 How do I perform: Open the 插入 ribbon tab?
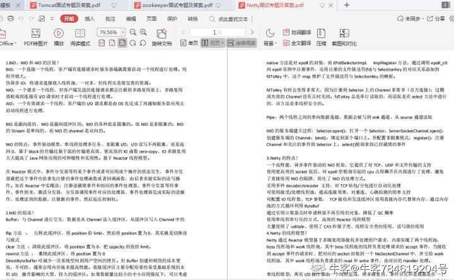click(x=90, y=19)
